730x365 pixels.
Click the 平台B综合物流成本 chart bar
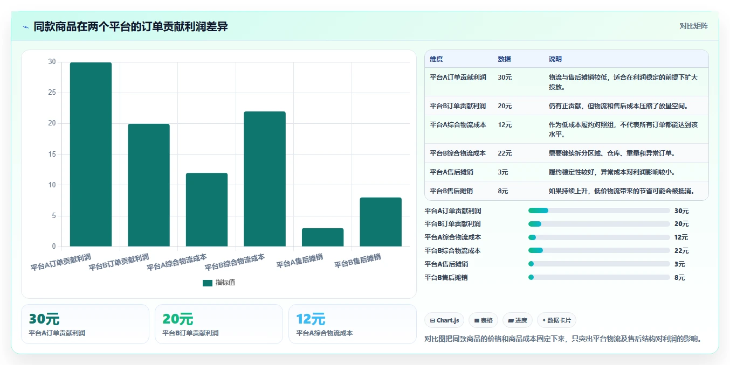(x=265, y=179)
